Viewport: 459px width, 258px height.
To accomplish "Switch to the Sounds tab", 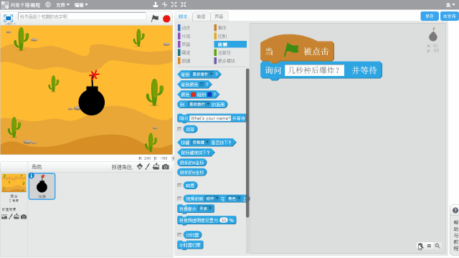I will tap(219, 16).
